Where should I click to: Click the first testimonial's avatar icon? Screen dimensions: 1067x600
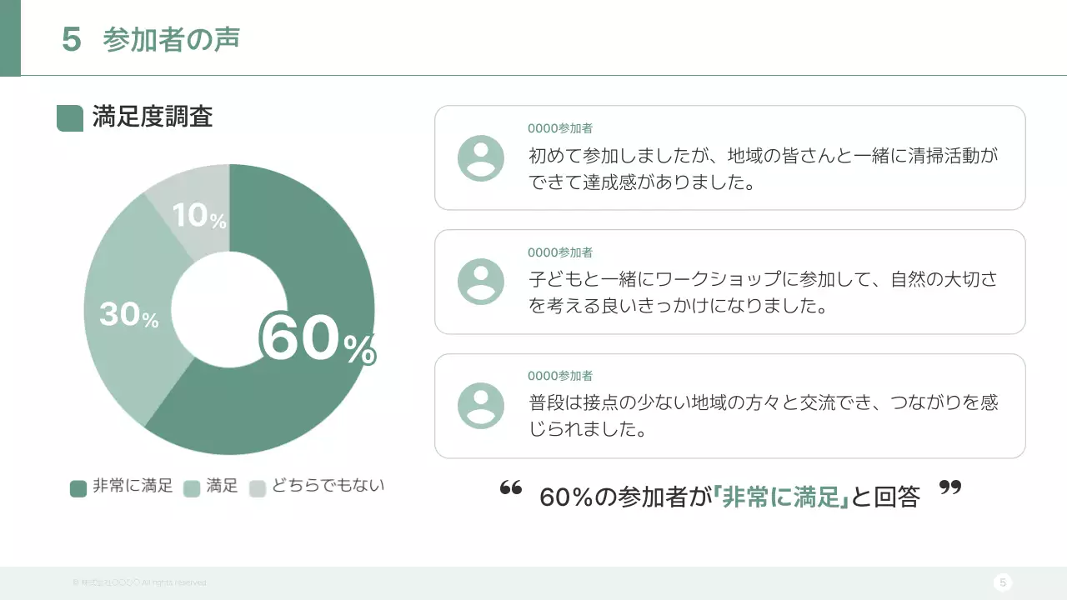coord(481,158)
